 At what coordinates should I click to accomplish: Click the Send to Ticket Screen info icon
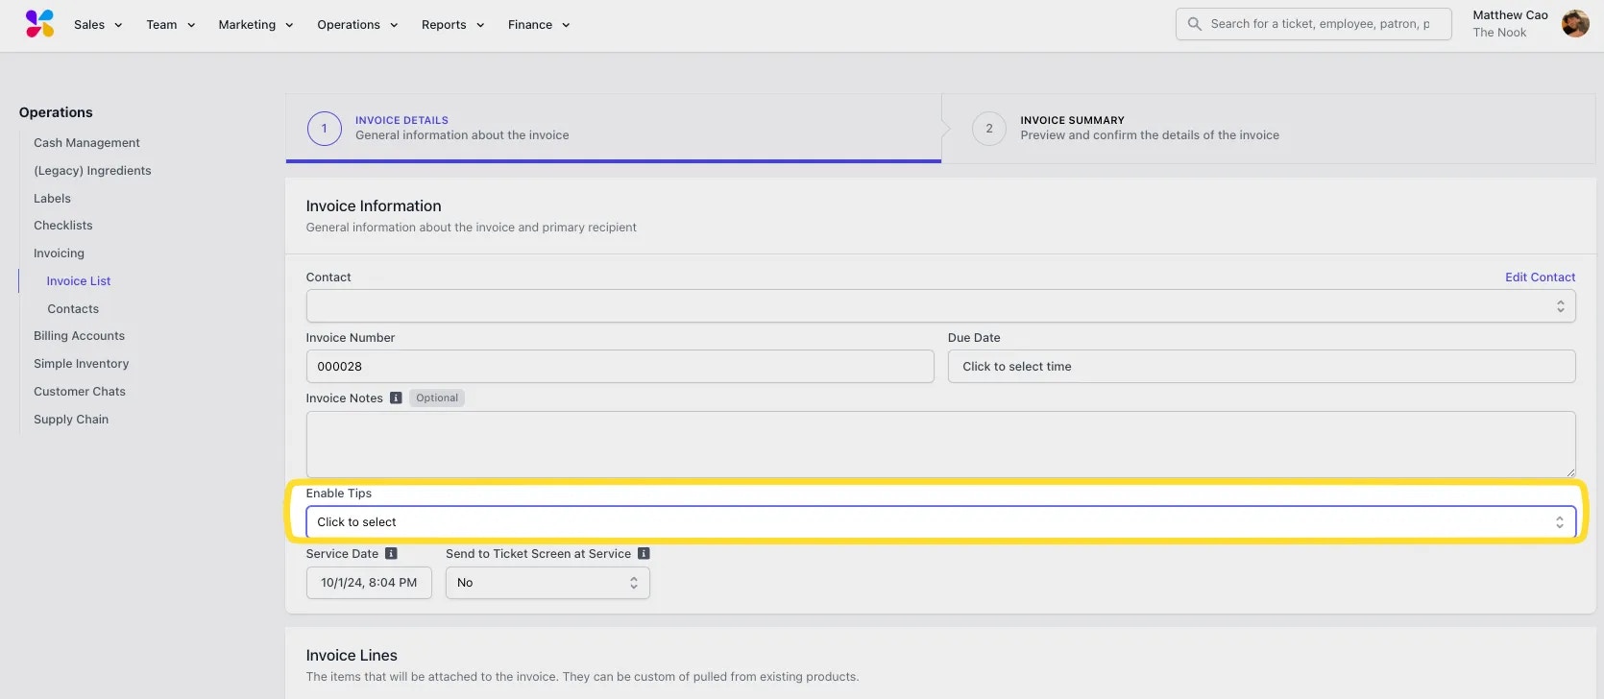[644, 554]
